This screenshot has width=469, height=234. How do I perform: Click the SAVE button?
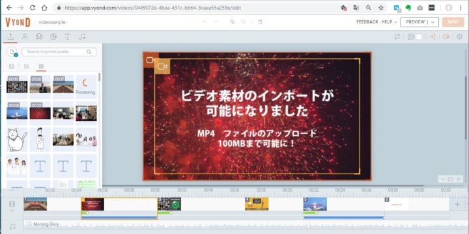tap(453, 22)
